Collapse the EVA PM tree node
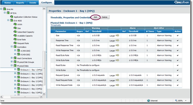The width and height of the screenshot is (193, 105). click(1, 9)
